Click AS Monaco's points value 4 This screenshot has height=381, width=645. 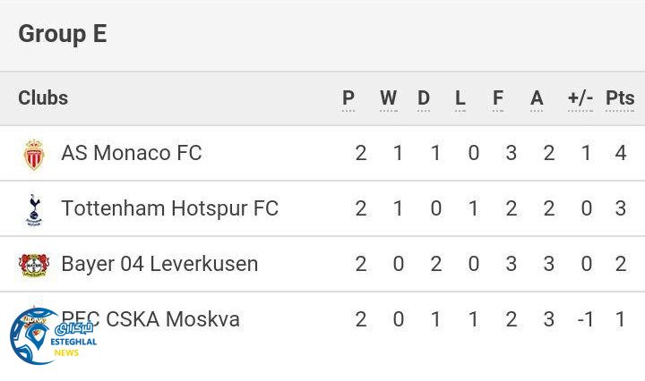(621, 154)
